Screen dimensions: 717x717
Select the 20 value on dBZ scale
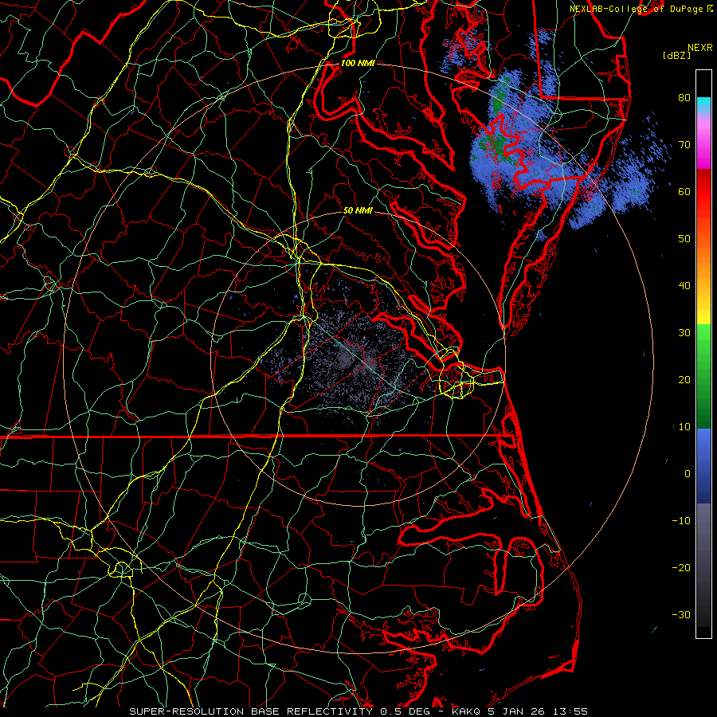click(684, 379)
